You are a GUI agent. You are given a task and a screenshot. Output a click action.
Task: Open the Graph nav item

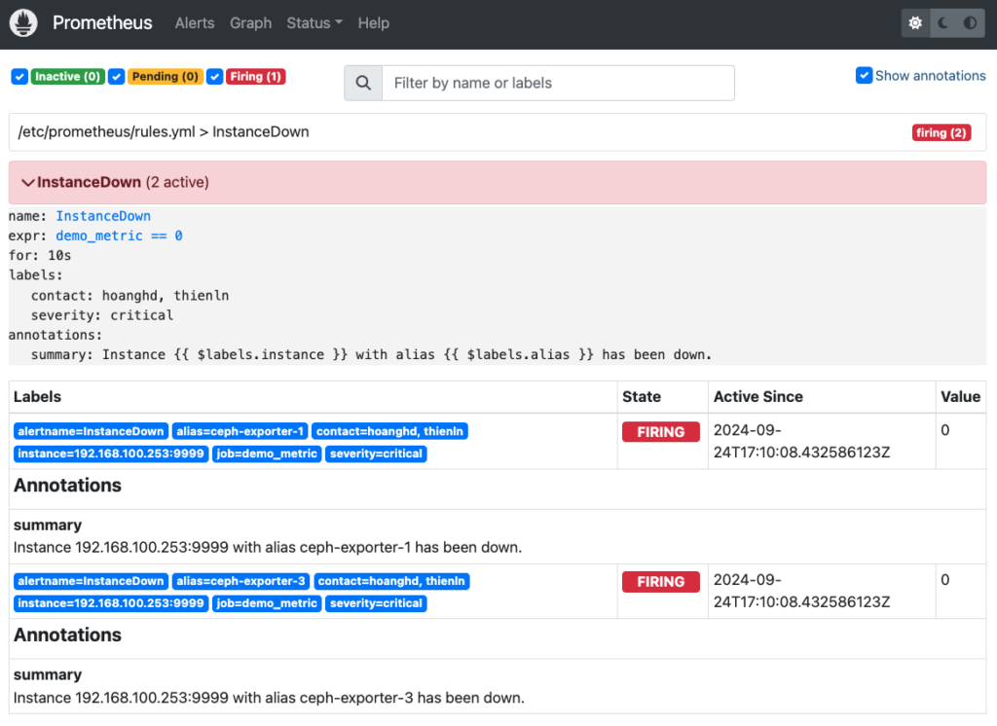point(250,23)
